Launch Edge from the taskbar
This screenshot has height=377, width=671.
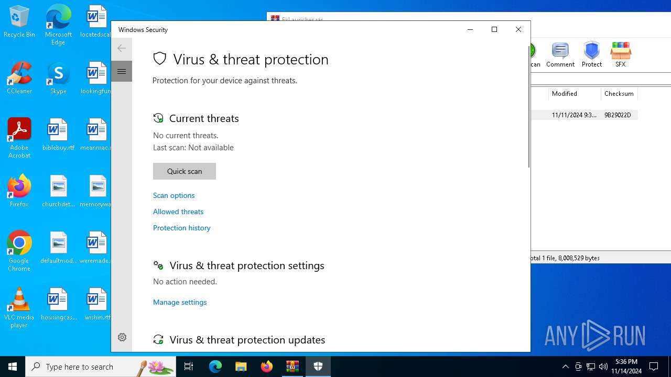[215, 367]
